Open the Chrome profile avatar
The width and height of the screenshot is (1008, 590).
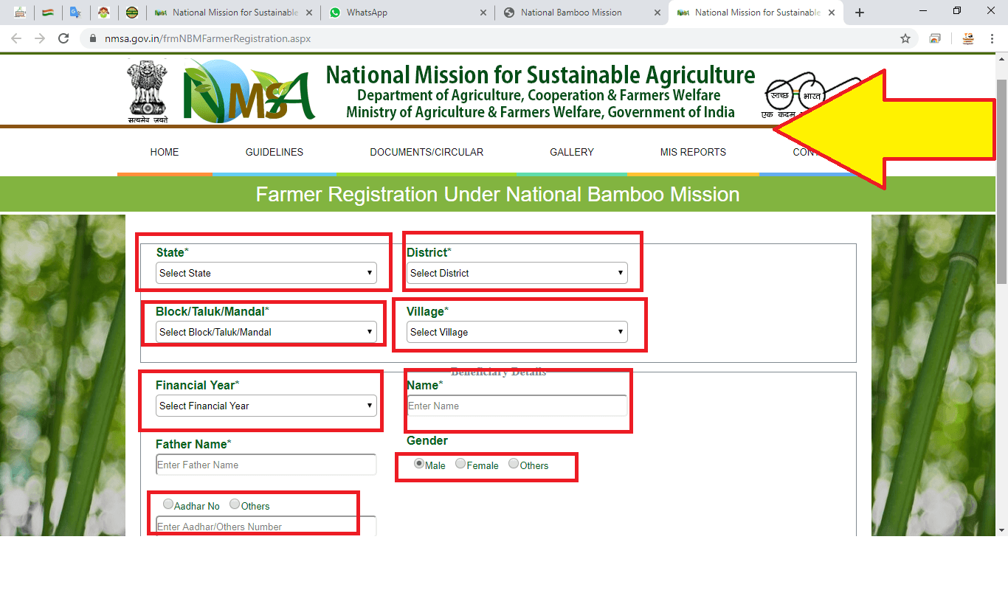pyautogui.click(x=968, y=38)
